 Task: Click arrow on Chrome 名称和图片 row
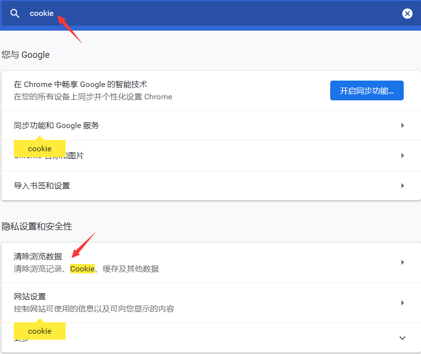click(x=402, y=156)
